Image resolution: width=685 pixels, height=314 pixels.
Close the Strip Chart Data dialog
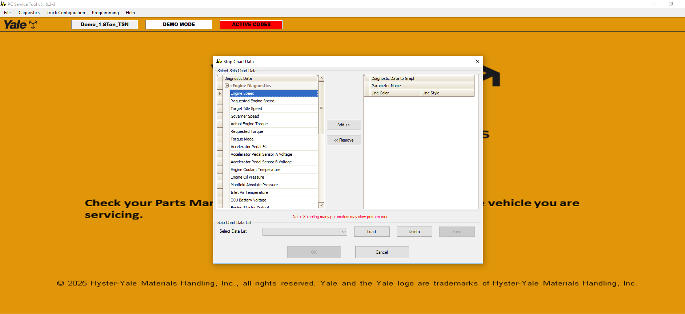point(477,61)
